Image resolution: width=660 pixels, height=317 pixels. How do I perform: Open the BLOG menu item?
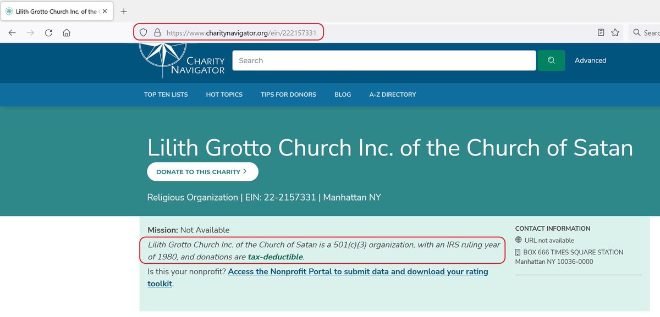(x=343, y=94)
